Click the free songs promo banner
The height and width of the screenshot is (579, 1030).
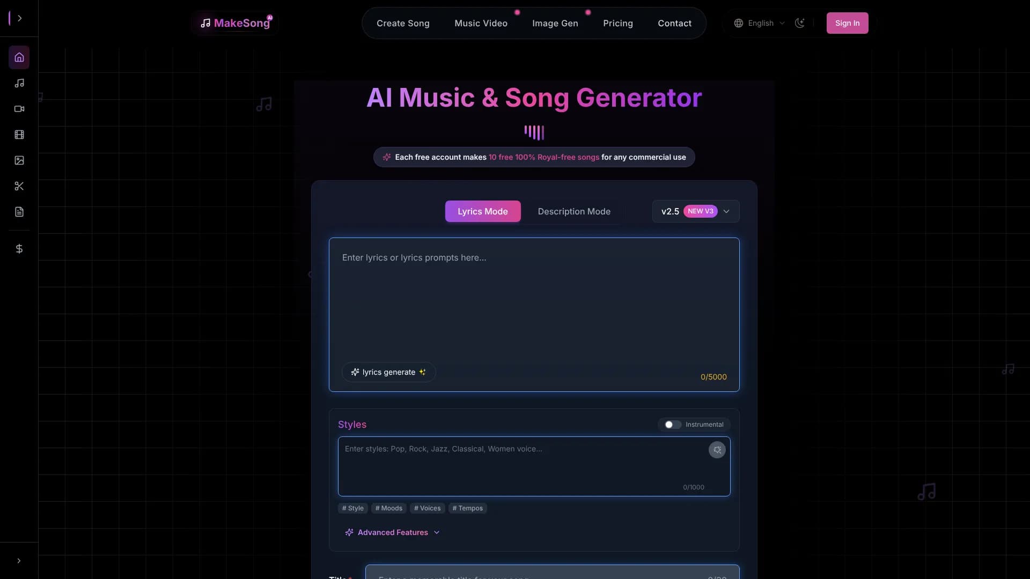click(x=534, y=157)
